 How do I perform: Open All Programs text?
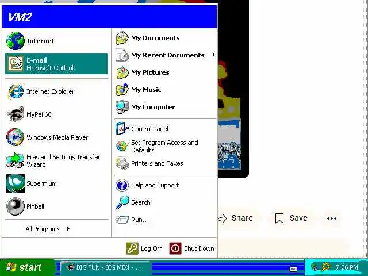(x=43, y=229)
